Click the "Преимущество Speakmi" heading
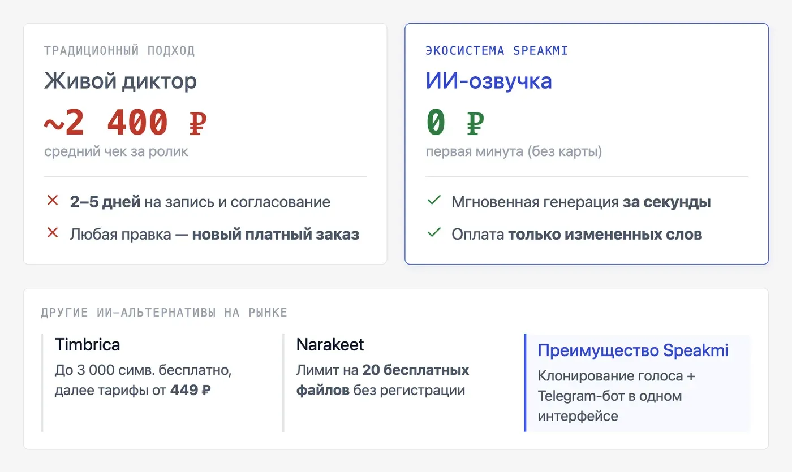Image resolution: width=792 pixels, height=472 pixels. point(633,350)
